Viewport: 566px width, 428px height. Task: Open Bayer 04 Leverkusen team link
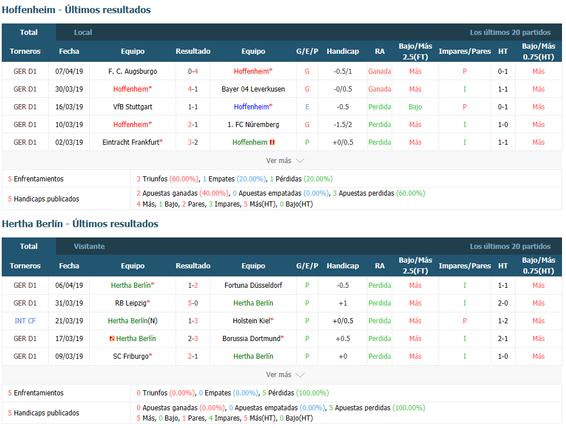click(x=253, y=89)
